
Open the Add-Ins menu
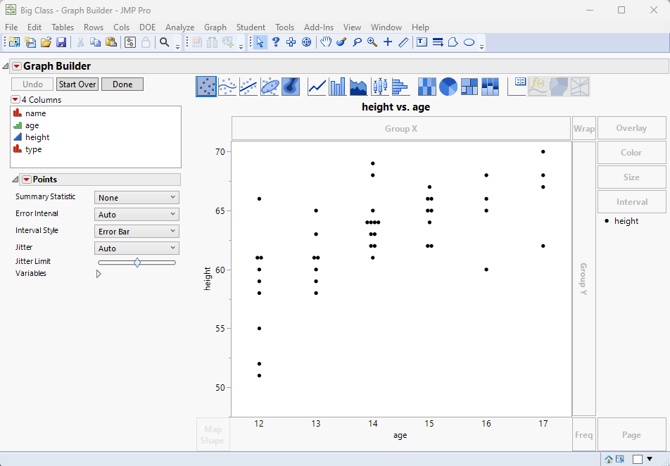[319, 27]
